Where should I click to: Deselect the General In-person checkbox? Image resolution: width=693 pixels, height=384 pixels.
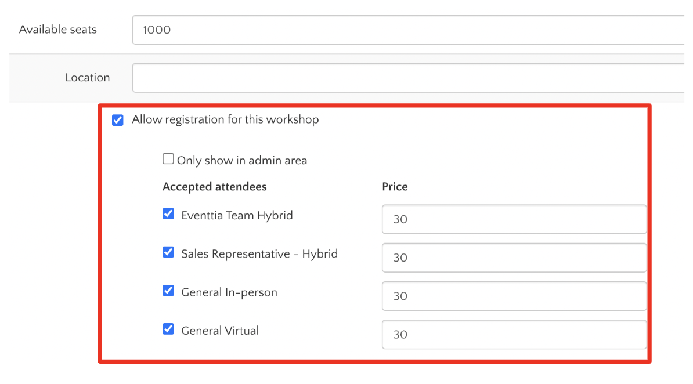pyautogui.click(x=168, y=291)
